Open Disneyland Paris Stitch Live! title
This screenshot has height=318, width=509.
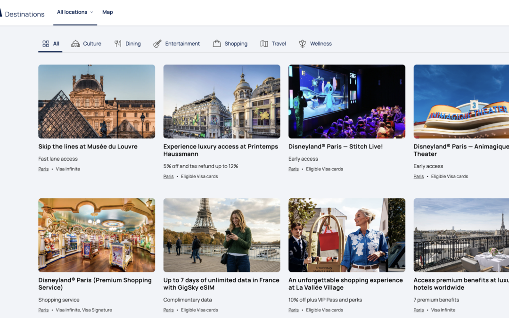pos(336,147)
